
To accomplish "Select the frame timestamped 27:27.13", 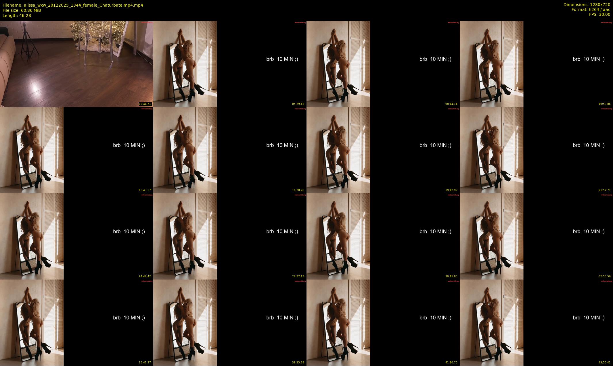I will 230,236.
